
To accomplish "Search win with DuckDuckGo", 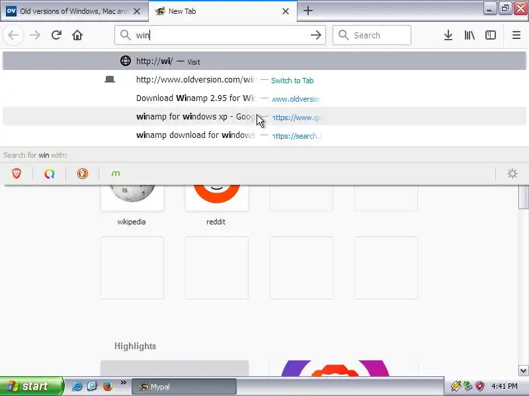I will (x=82, y=174).
